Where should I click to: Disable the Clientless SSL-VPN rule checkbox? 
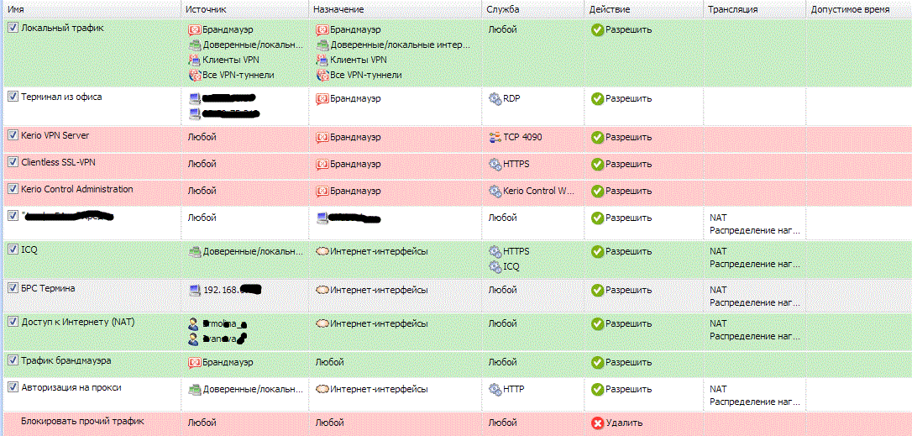click(13, 162)
